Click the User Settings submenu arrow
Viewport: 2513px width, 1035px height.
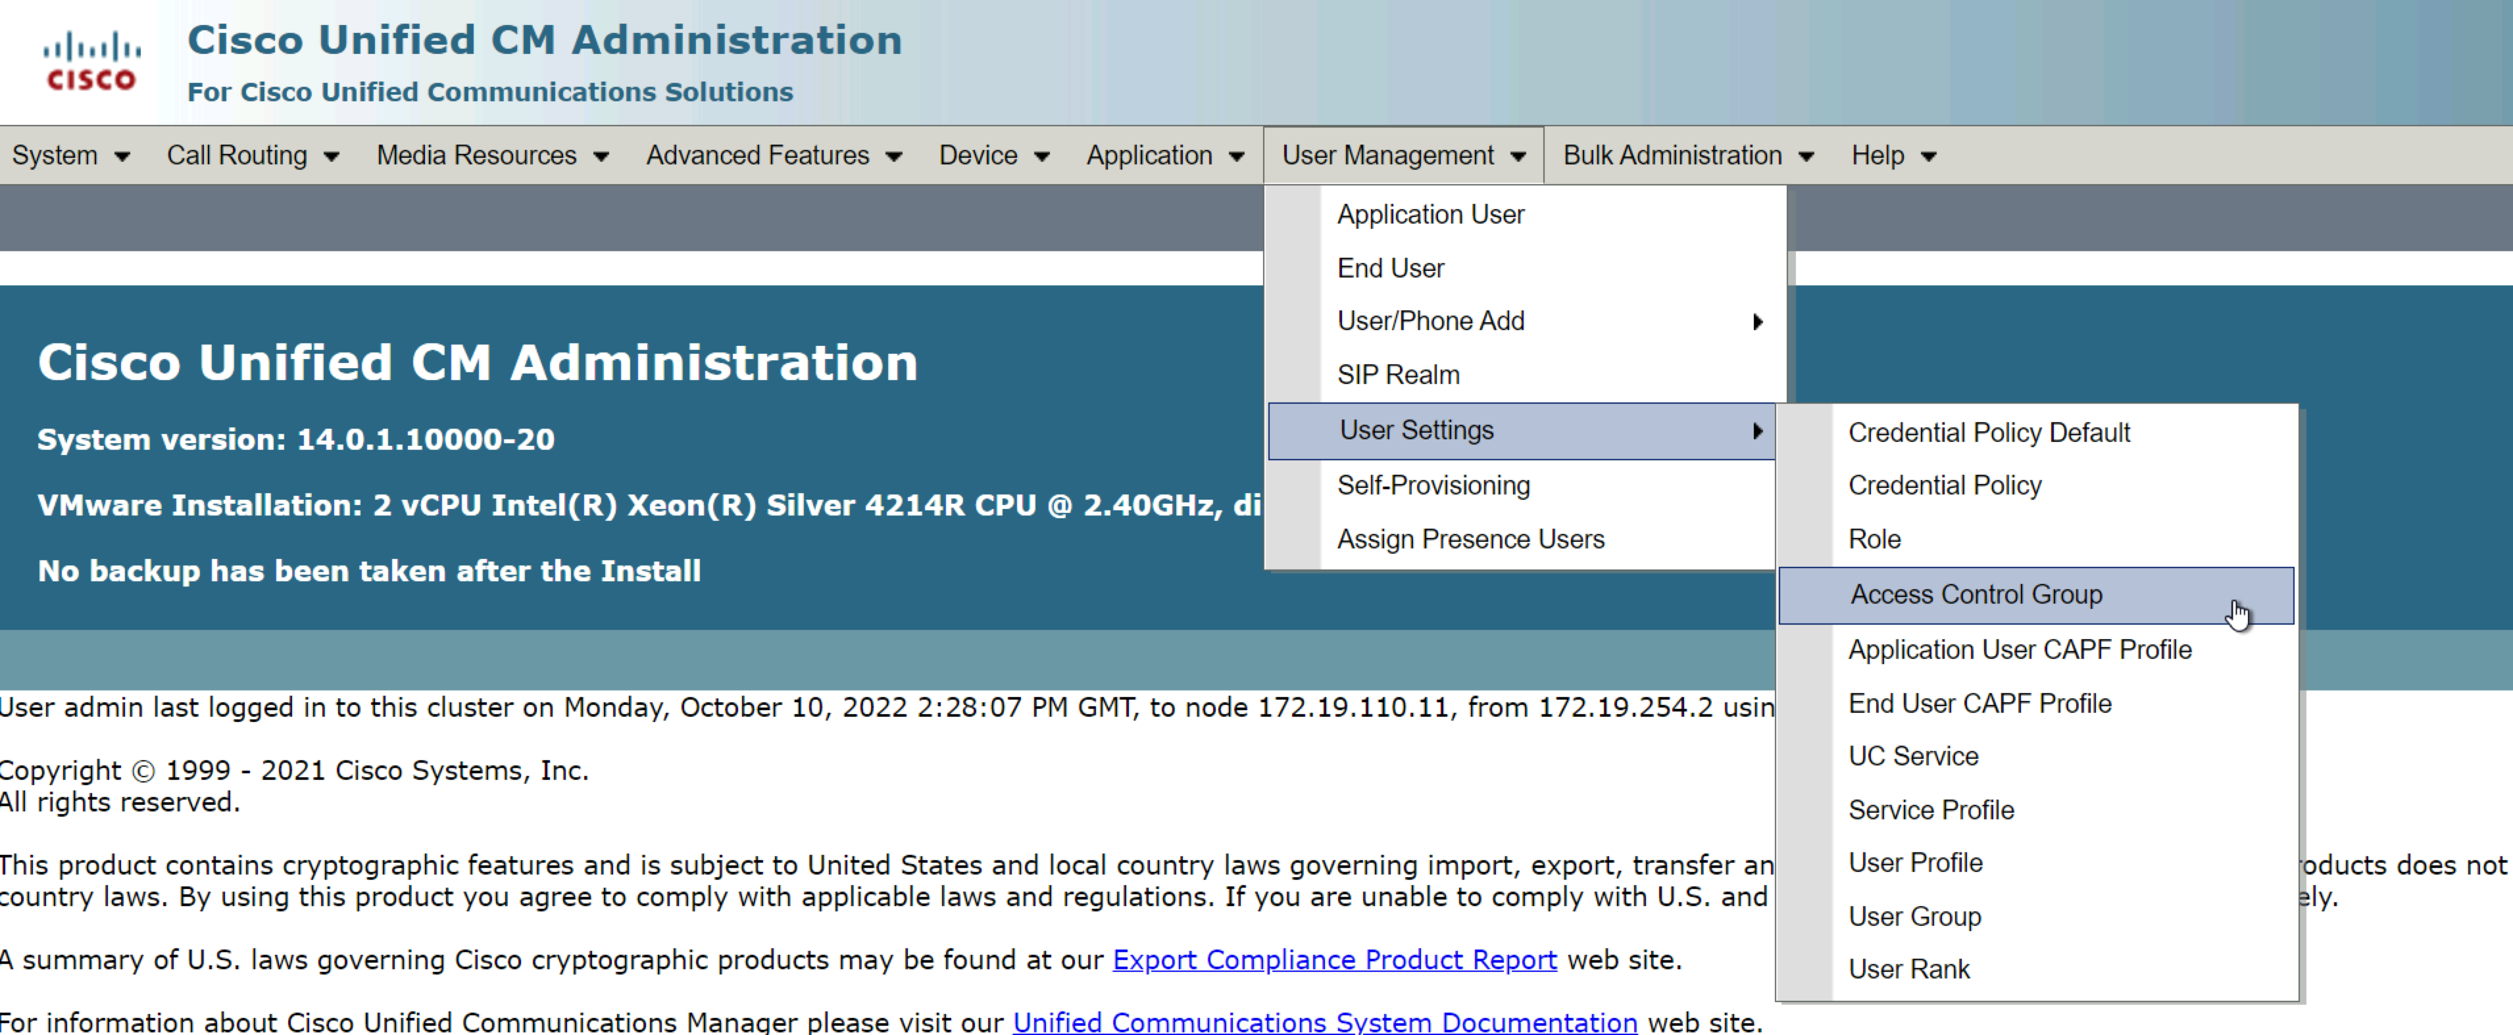[x=1758, y=431]
